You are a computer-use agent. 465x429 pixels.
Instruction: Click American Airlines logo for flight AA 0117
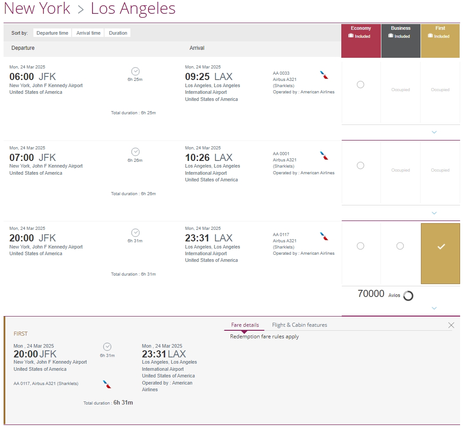click(324, 236)
